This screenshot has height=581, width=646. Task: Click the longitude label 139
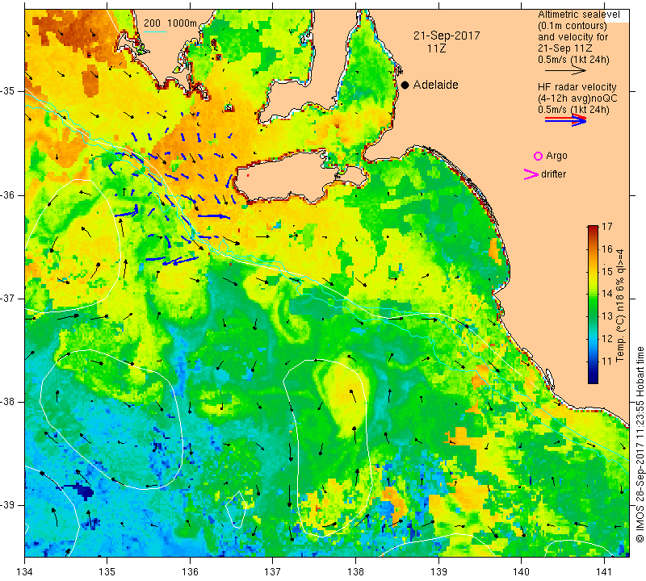(438, 571)
